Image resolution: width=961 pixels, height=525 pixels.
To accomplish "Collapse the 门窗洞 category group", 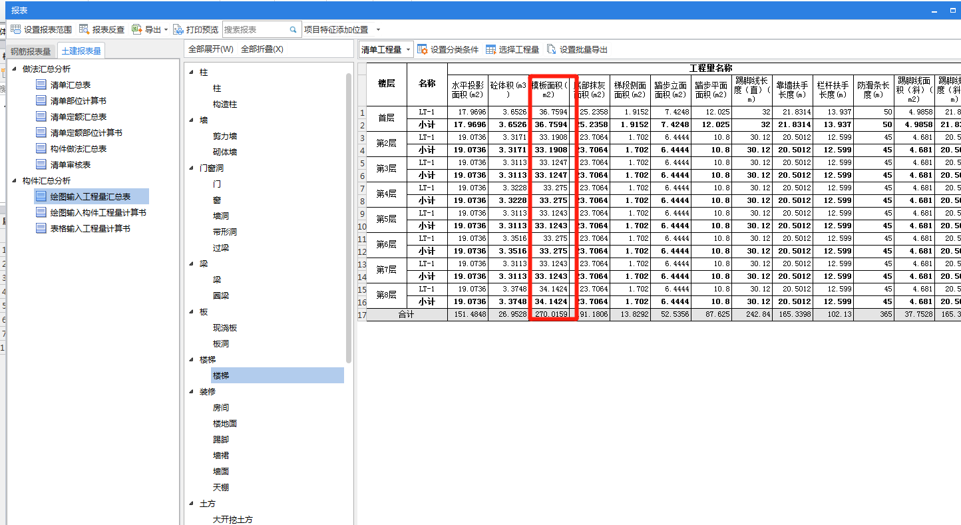I will (192, 168).
